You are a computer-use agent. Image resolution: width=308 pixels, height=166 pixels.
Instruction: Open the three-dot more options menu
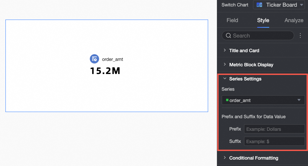coord(300,36)
